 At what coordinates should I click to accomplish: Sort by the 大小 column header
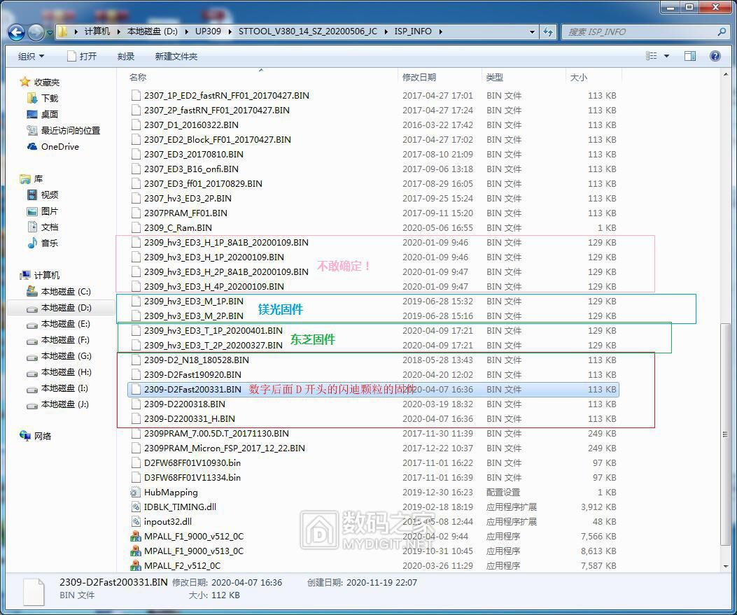[x=579, y=78]
